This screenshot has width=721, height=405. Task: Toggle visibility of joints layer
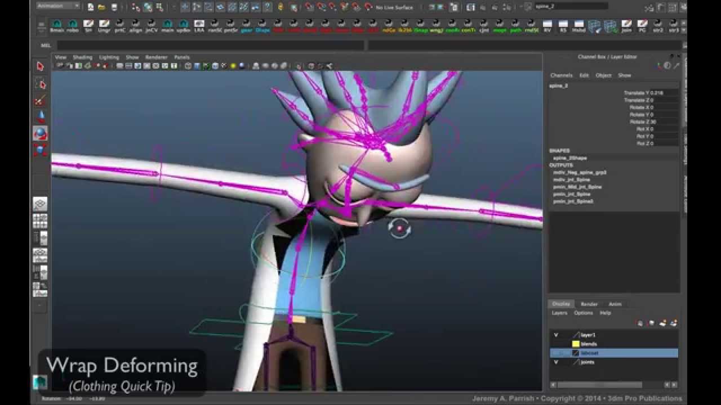556,362
